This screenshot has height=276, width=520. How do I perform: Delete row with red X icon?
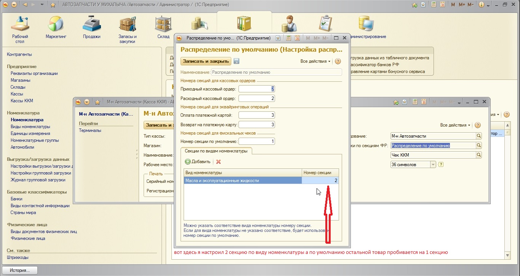click(x=218, y=162)
